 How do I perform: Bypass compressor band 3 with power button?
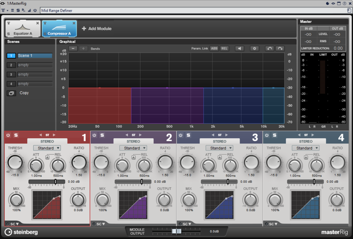click(x=180, y=135)
